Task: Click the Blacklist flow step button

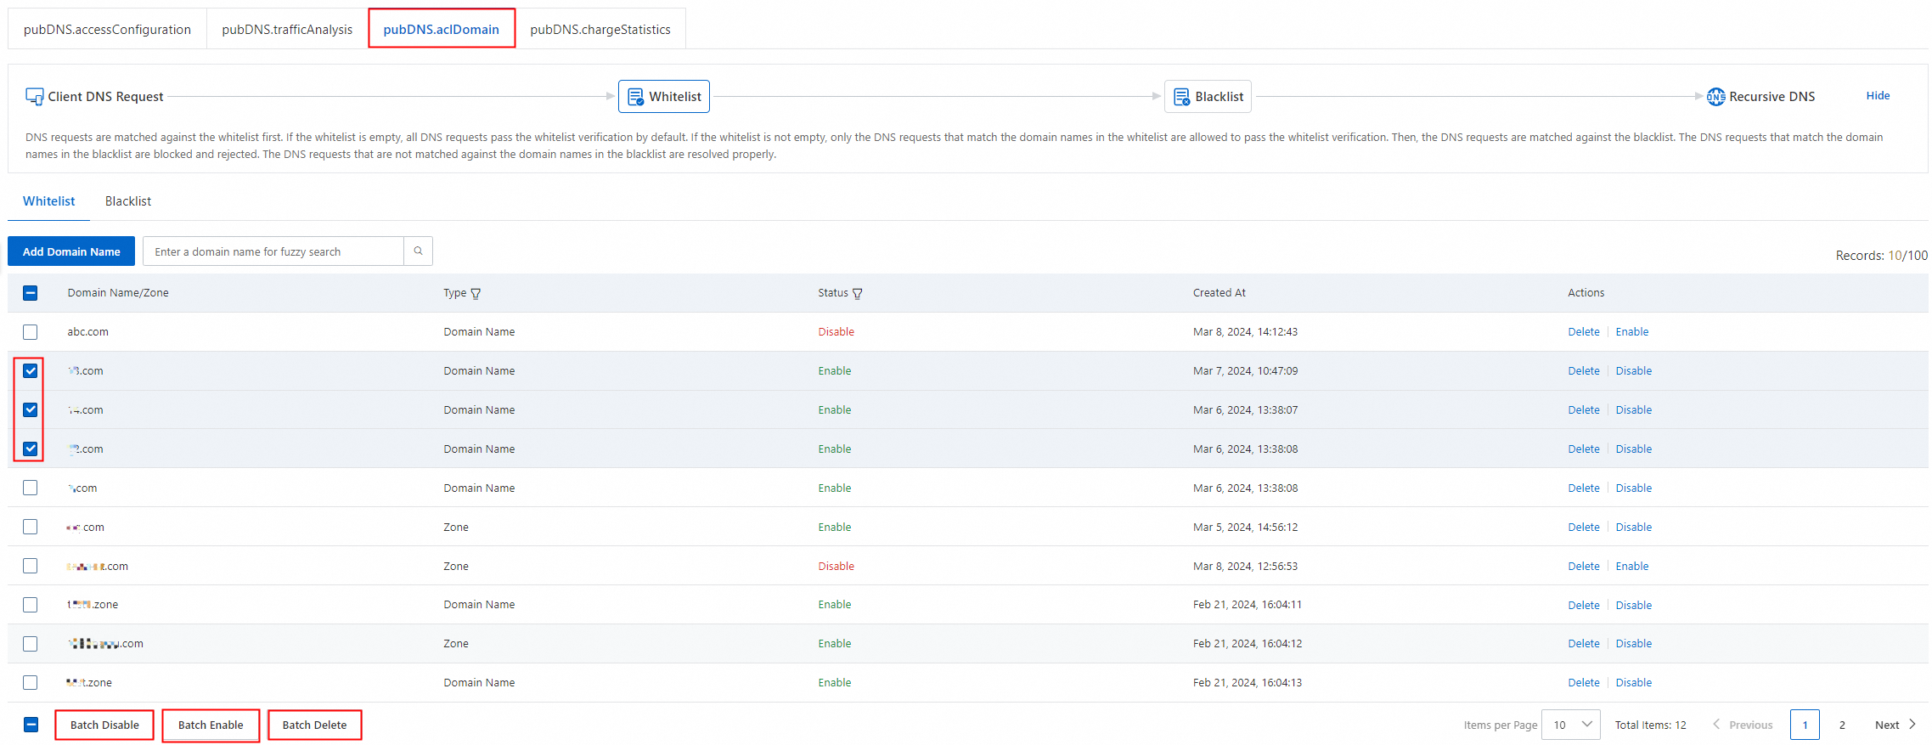Action: [x=1208, y=97]
